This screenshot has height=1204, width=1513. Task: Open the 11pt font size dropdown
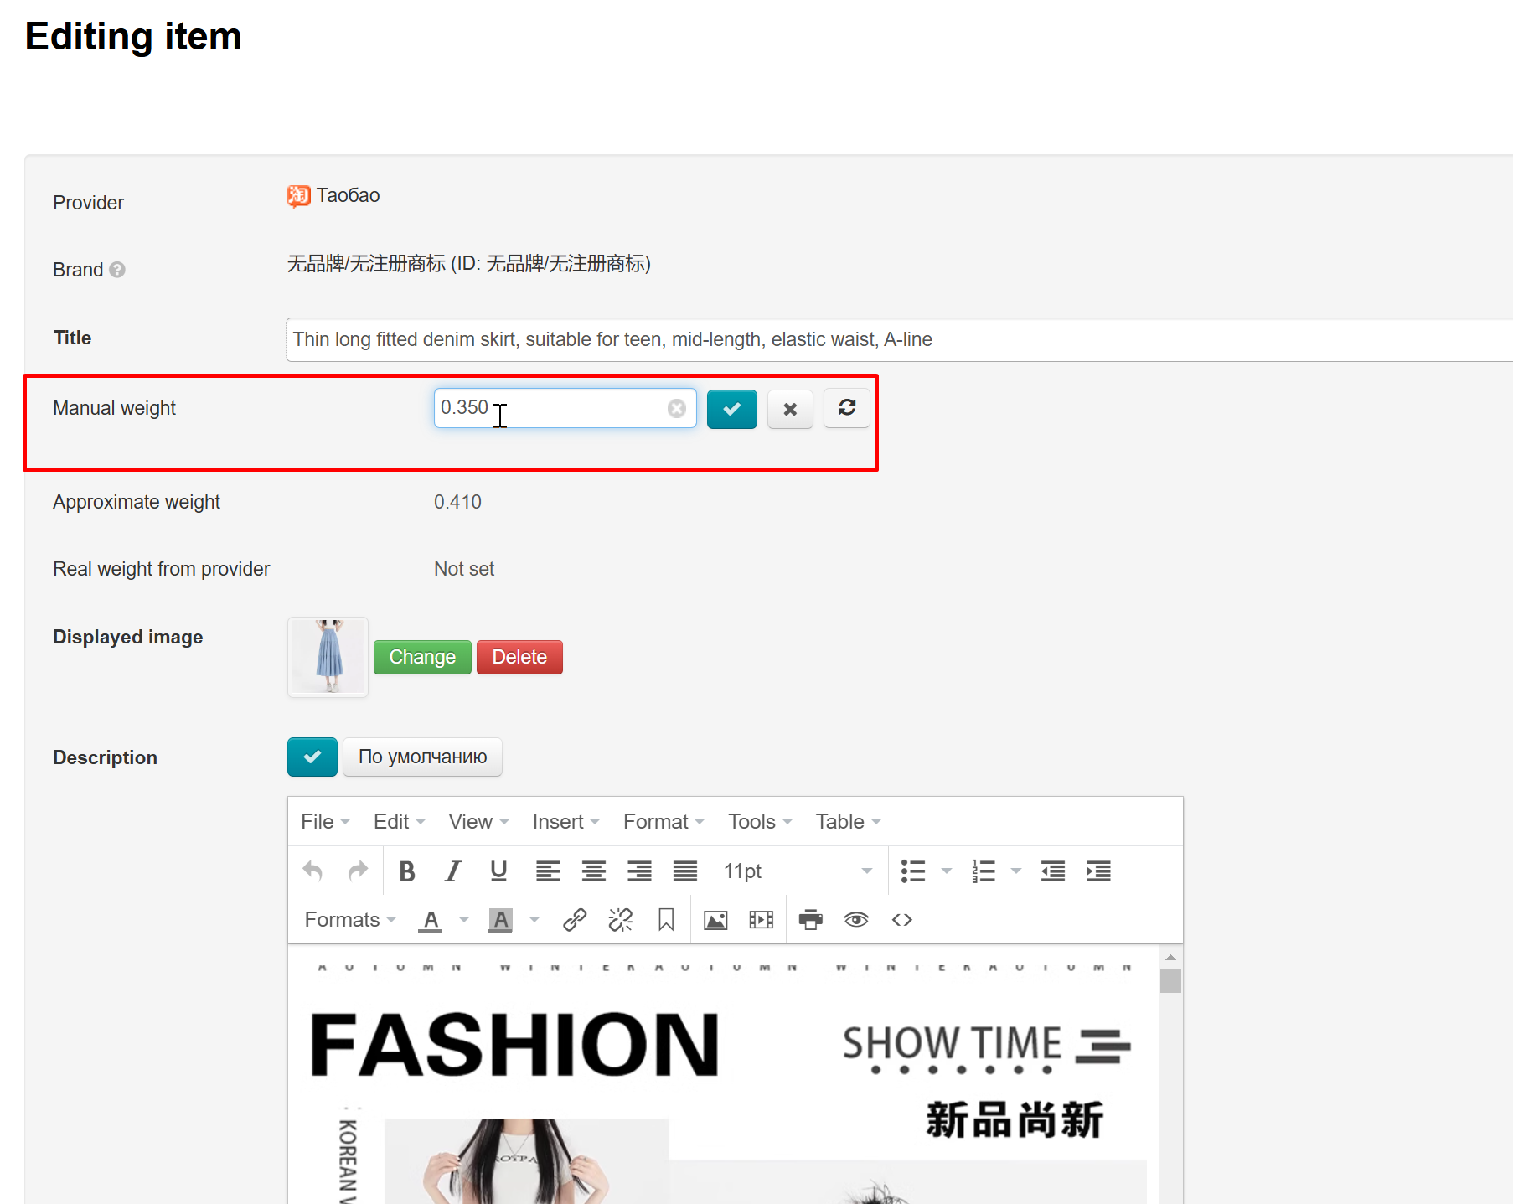798,871
